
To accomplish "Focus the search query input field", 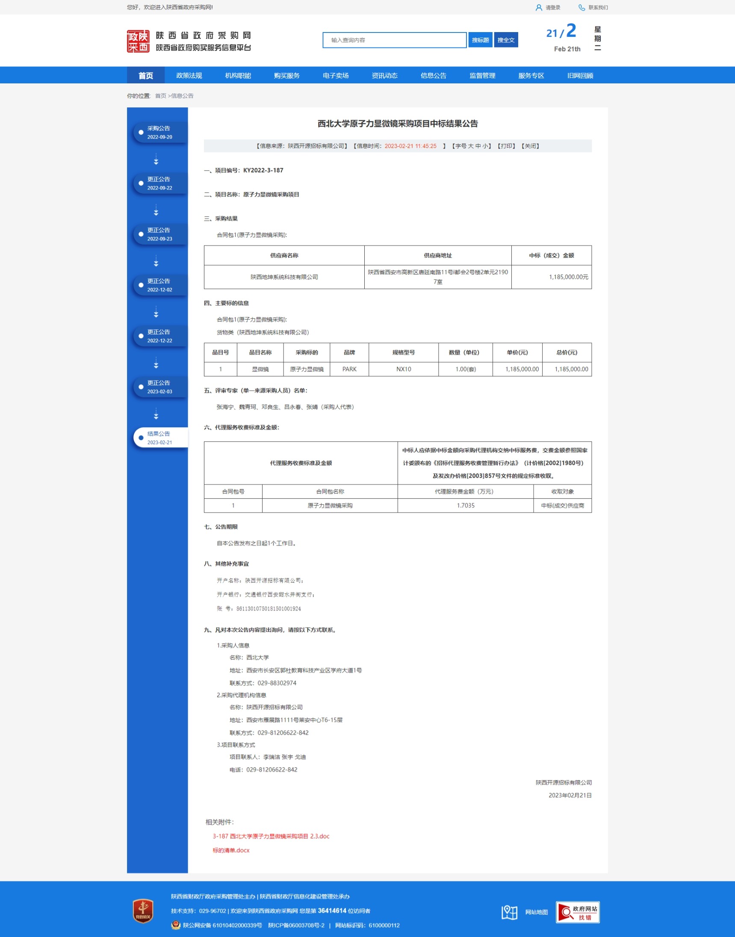I will click(x=394, y=40).
